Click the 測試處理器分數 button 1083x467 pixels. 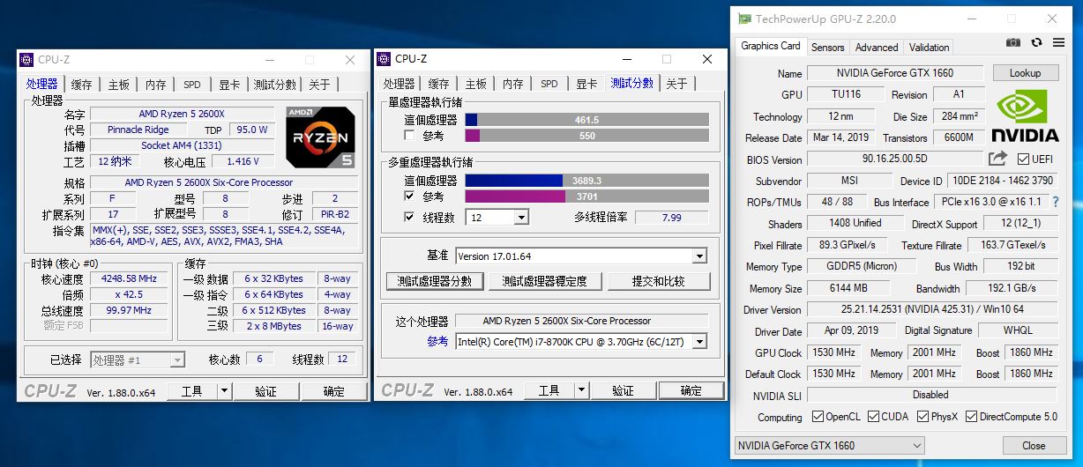435,281
